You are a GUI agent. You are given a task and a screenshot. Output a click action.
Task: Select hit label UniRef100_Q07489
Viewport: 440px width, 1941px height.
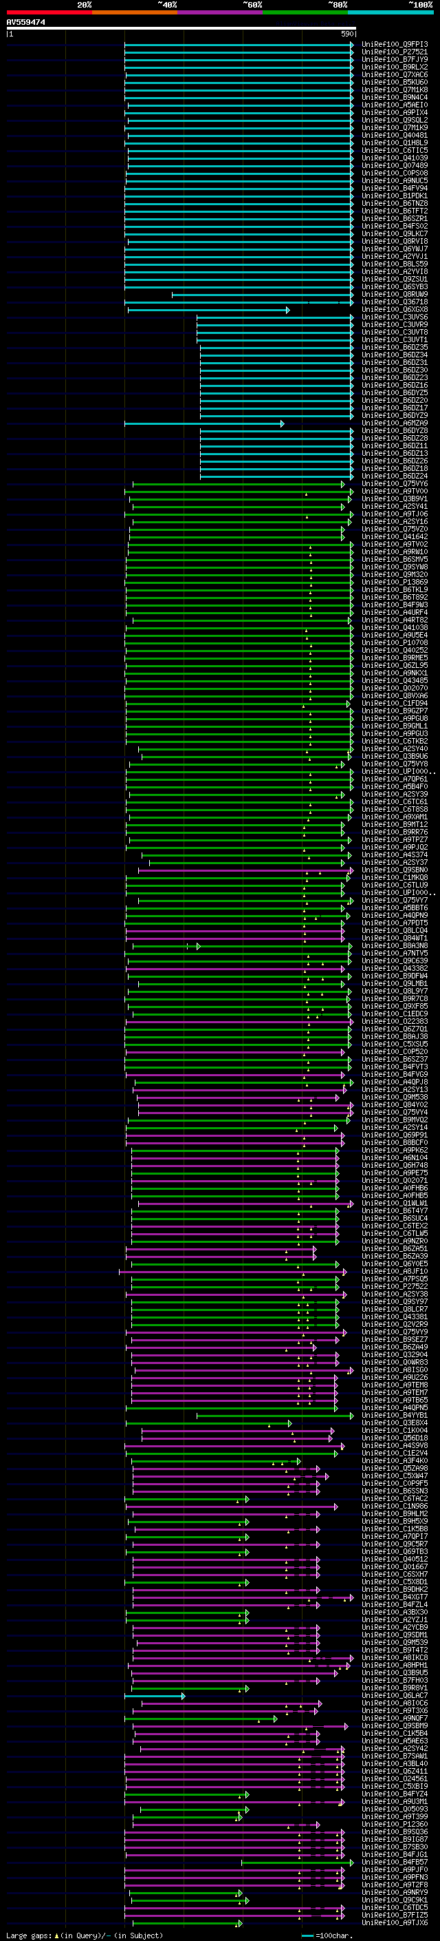[x=395, y=166]
